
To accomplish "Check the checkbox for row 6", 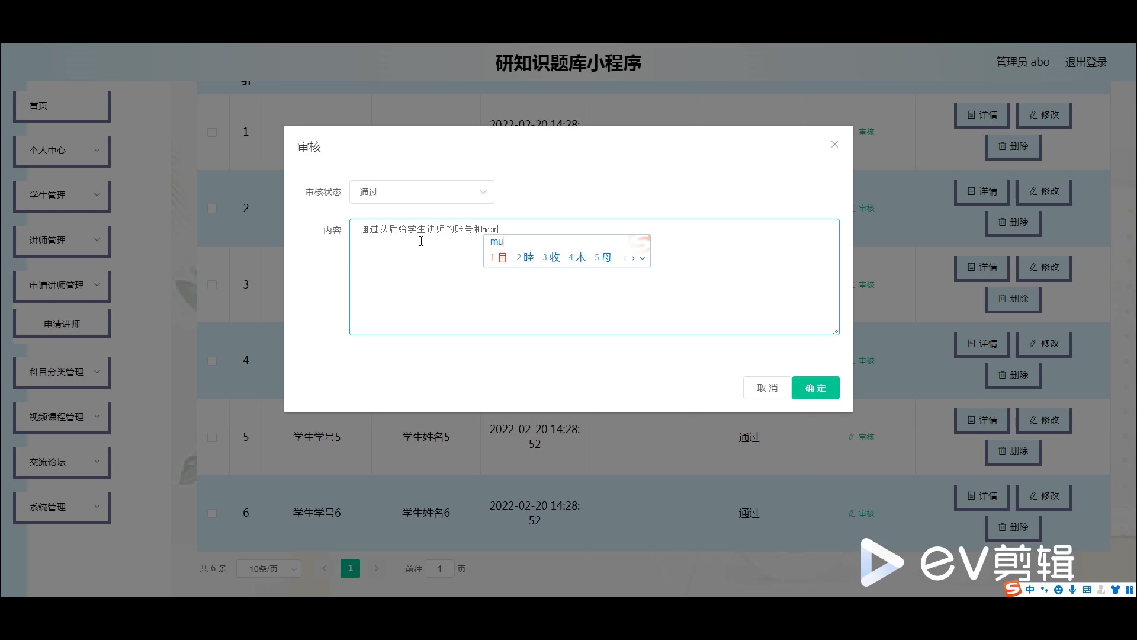I will [x=212, y=513].
